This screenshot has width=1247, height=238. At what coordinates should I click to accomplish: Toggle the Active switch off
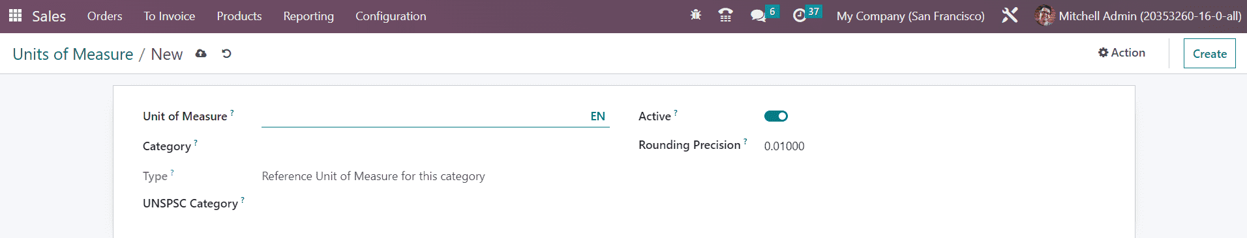coord(776,116)
